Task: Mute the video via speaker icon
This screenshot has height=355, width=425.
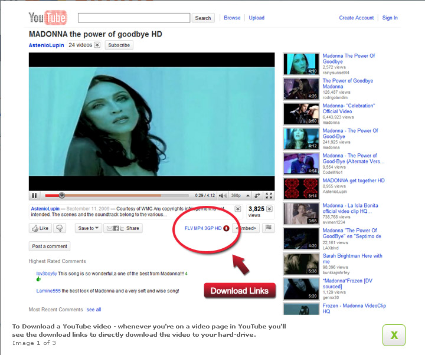Action: (223, 196)
